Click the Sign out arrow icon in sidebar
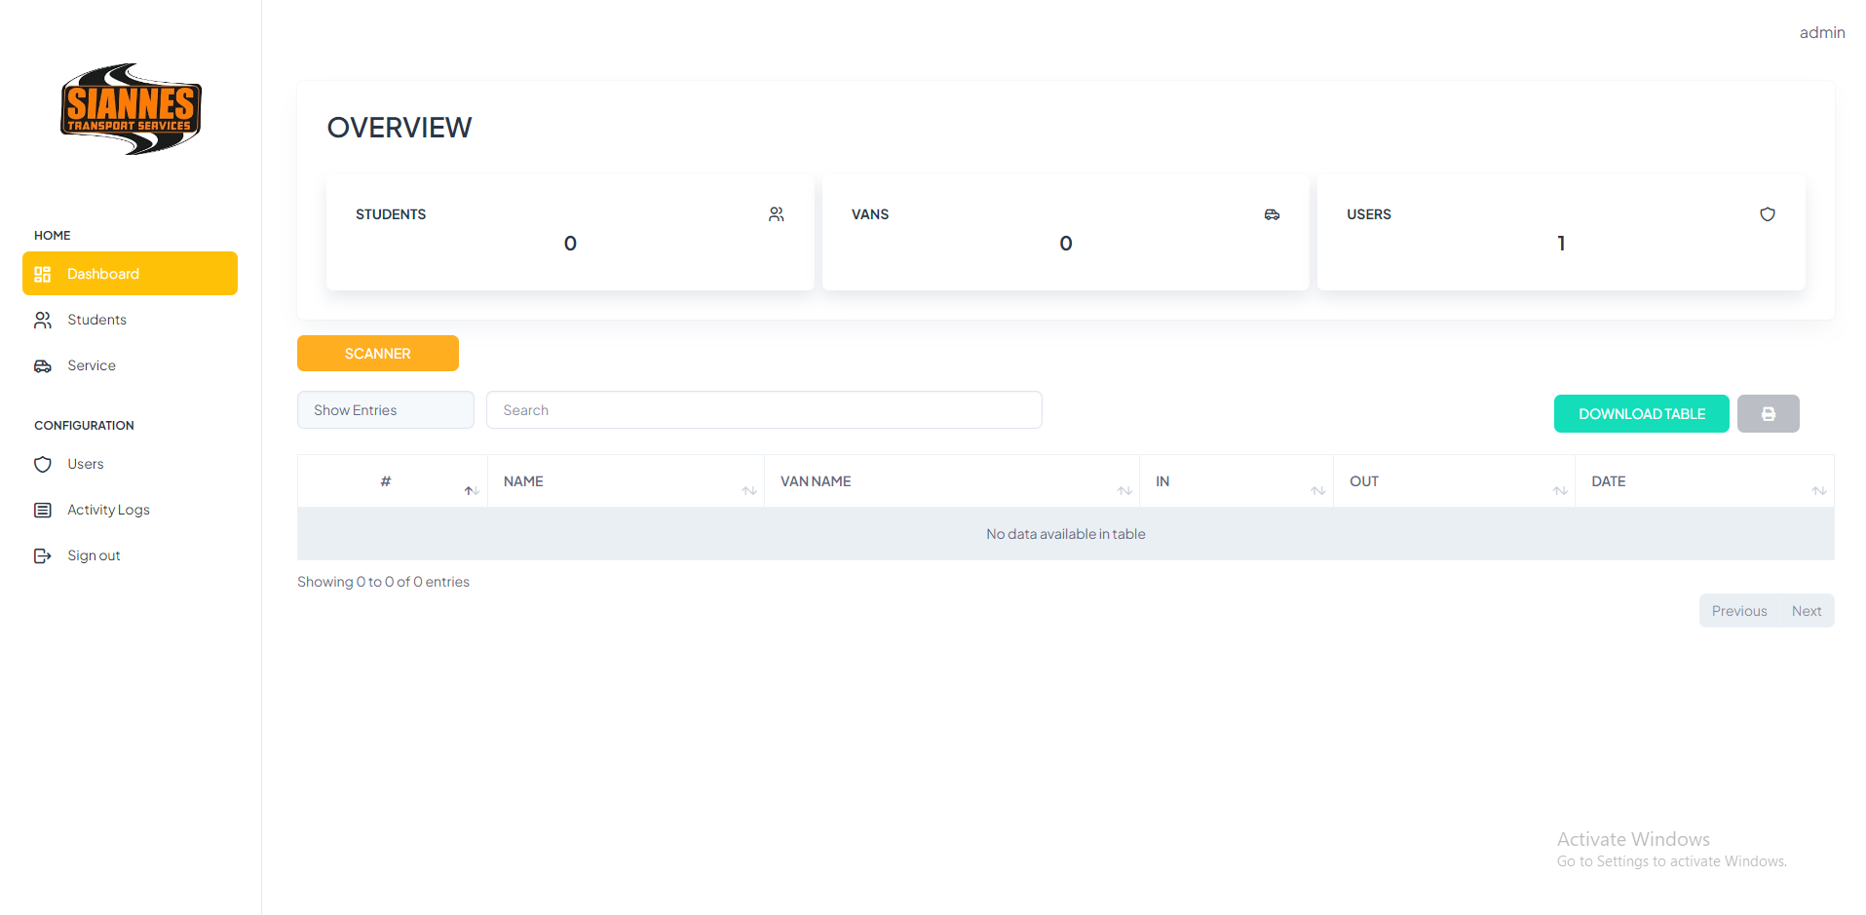The width and height of the screenshot is (1866, 915). coord(43,555)
